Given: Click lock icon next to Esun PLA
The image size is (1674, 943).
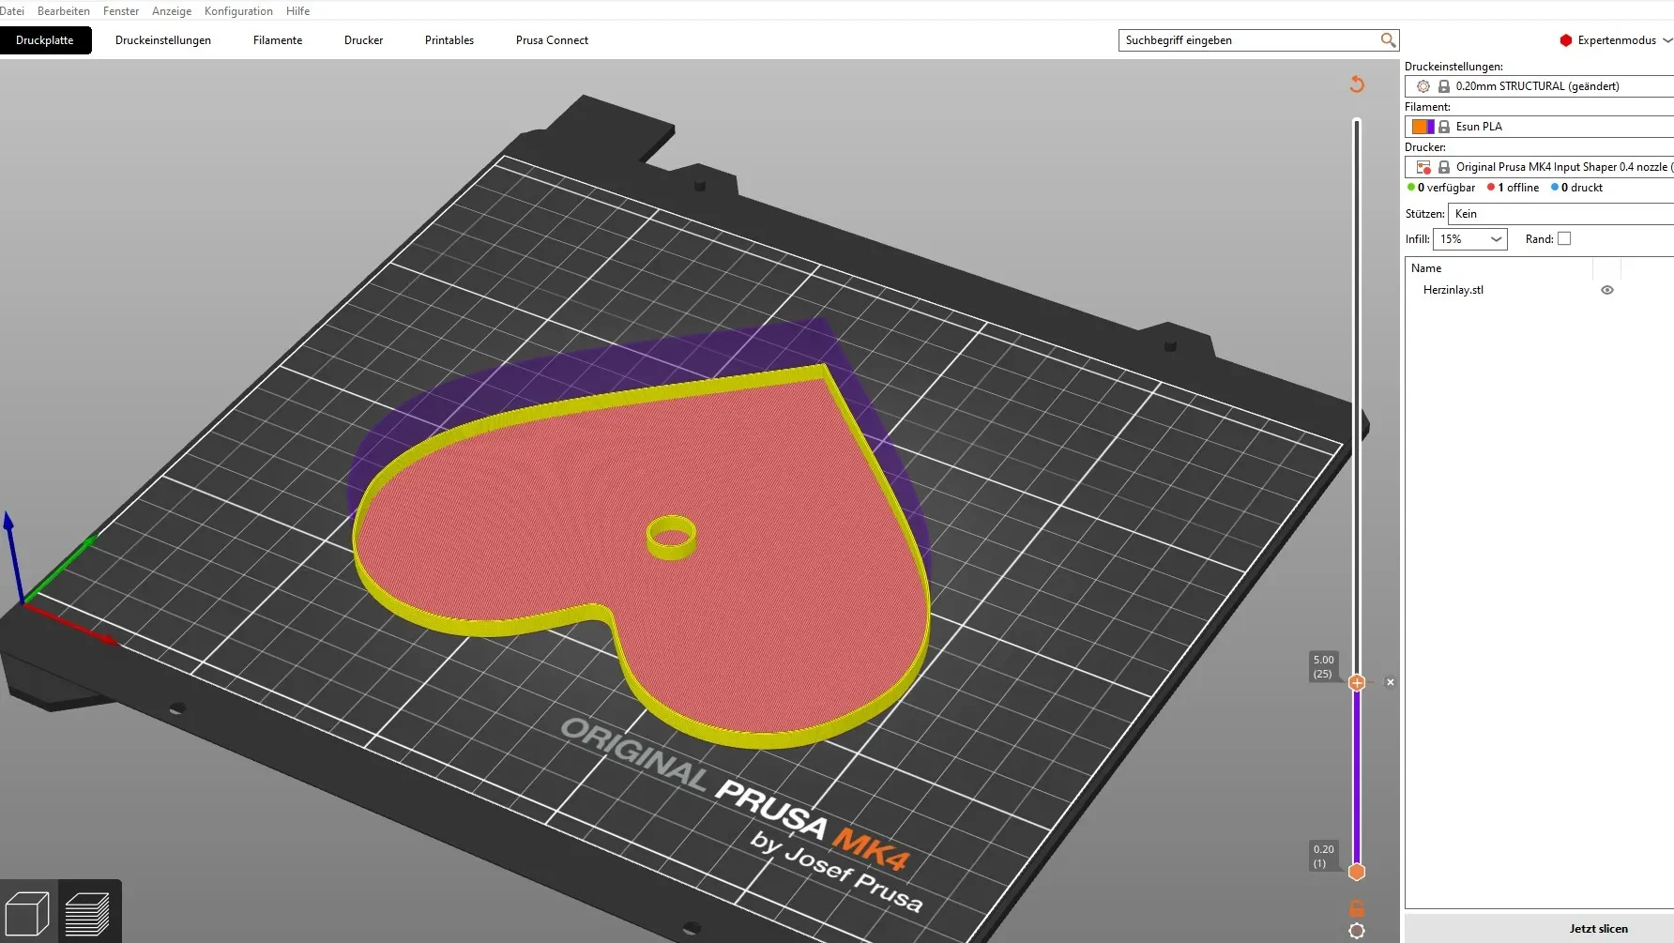Looking at the screenshot, I should [x=1444, y=127].
